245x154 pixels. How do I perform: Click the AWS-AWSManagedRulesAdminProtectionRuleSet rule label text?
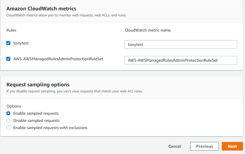(58, 59)
